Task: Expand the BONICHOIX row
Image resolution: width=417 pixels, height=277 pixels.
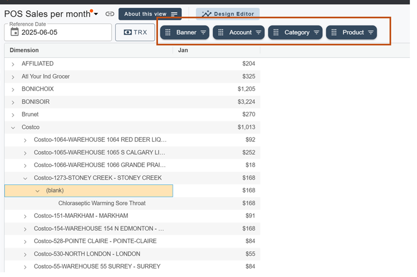Action: click(x=13, y=90)
